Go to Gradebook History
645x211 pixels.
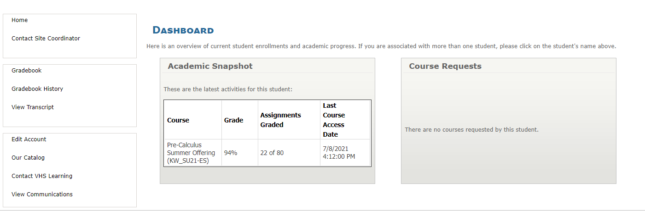tap(37, 89)
